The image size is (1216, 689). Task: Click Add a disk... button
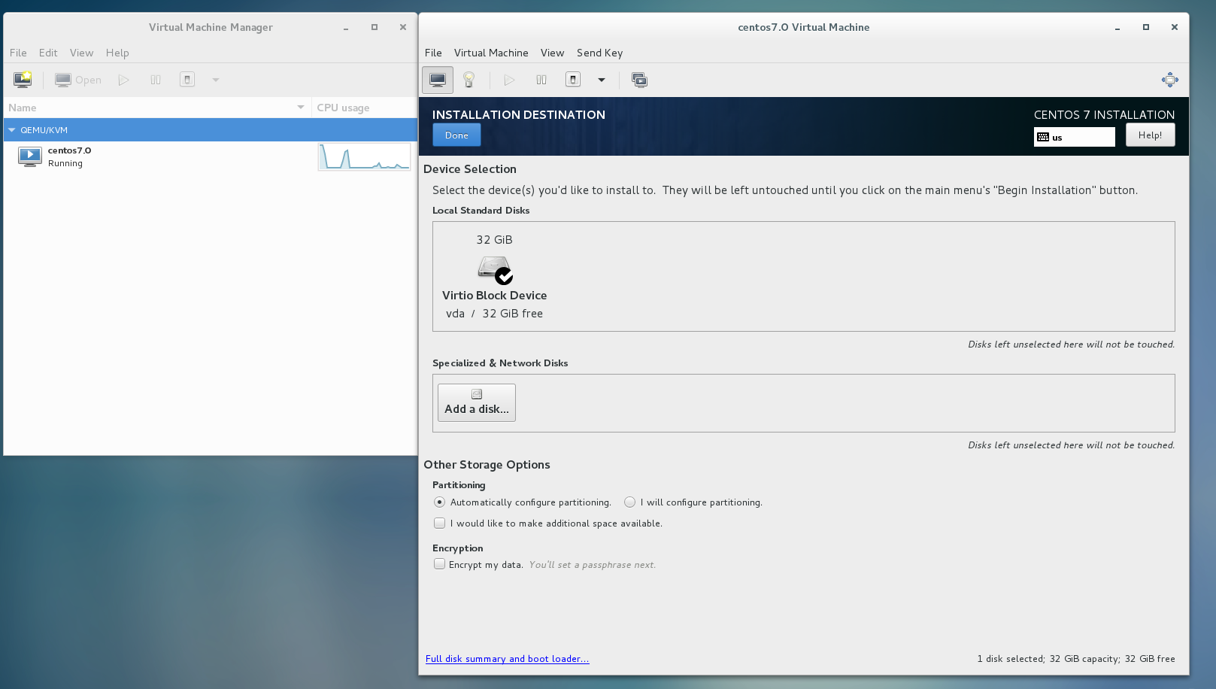[x=477, y=402]
